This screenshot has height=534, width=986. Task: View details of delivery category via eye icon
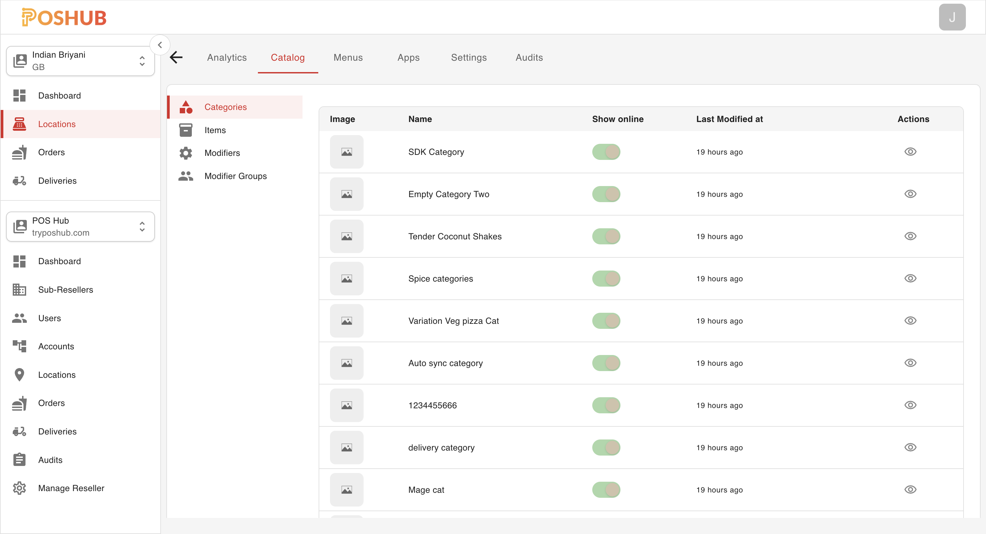(911, 447)
